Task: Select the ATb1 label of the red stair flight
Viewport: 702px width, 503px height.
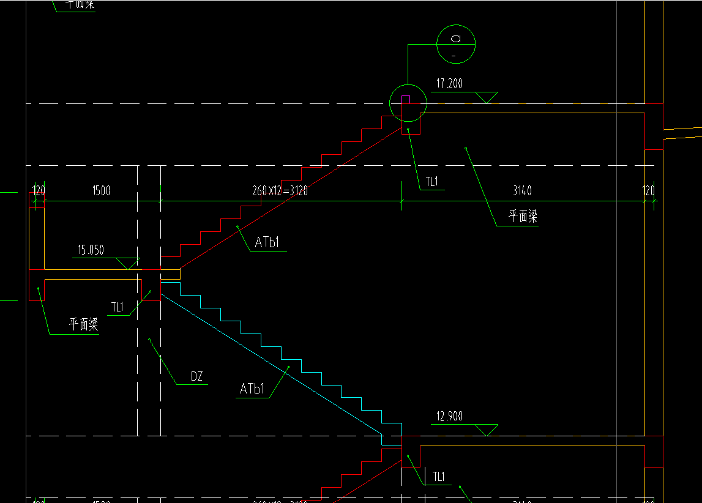Action: (x=267, y=242)
